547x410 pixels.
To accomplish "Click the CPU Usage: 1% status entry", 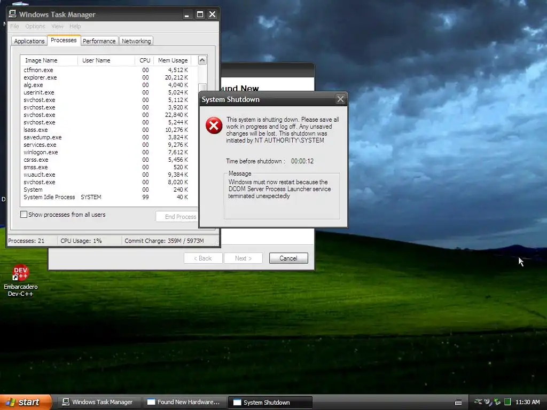I will (x=90, y=241).
